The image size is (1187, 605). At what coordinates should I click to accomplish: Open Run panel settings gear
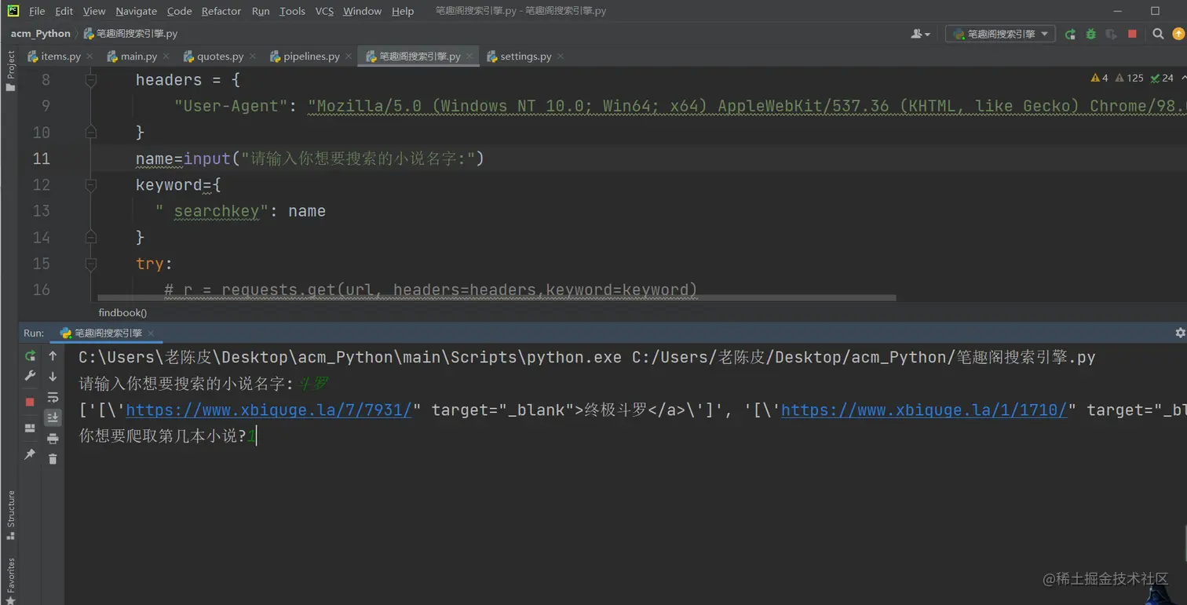pyautogui.click(x=1179, y=333)
